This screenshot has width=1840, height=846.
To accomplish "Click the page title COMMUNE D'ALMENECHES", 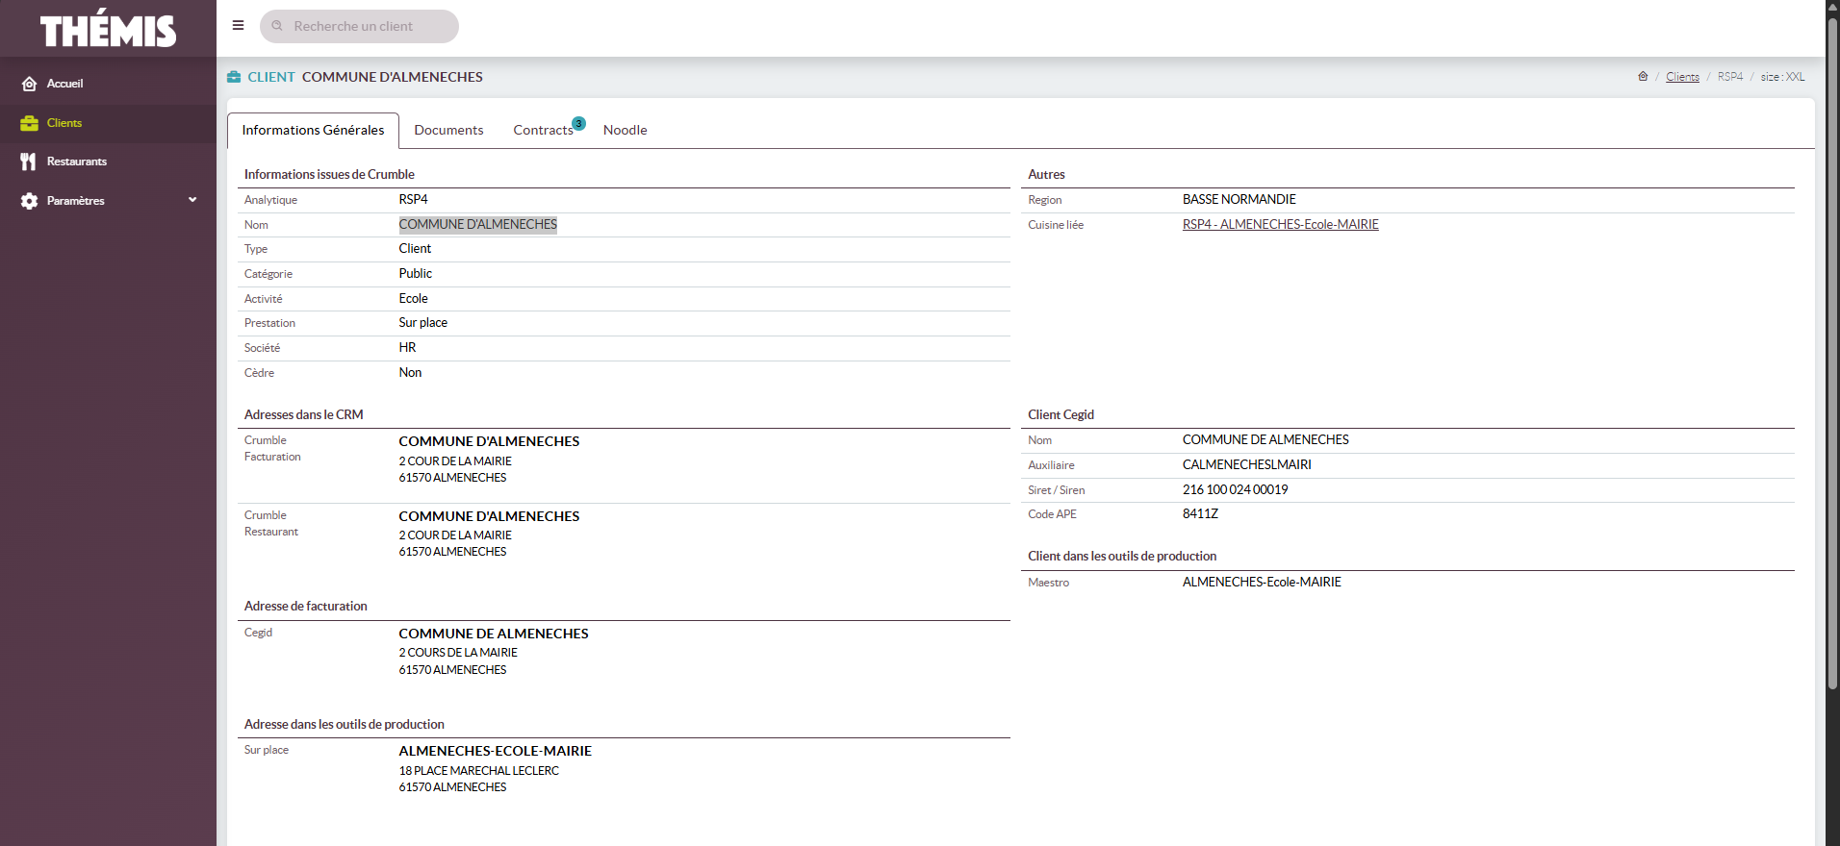I will (x=392, y=77).
